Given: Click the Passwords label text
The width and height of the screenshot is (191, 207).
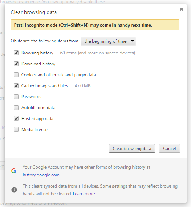Looking at the screenshot, I should (31, 97).
